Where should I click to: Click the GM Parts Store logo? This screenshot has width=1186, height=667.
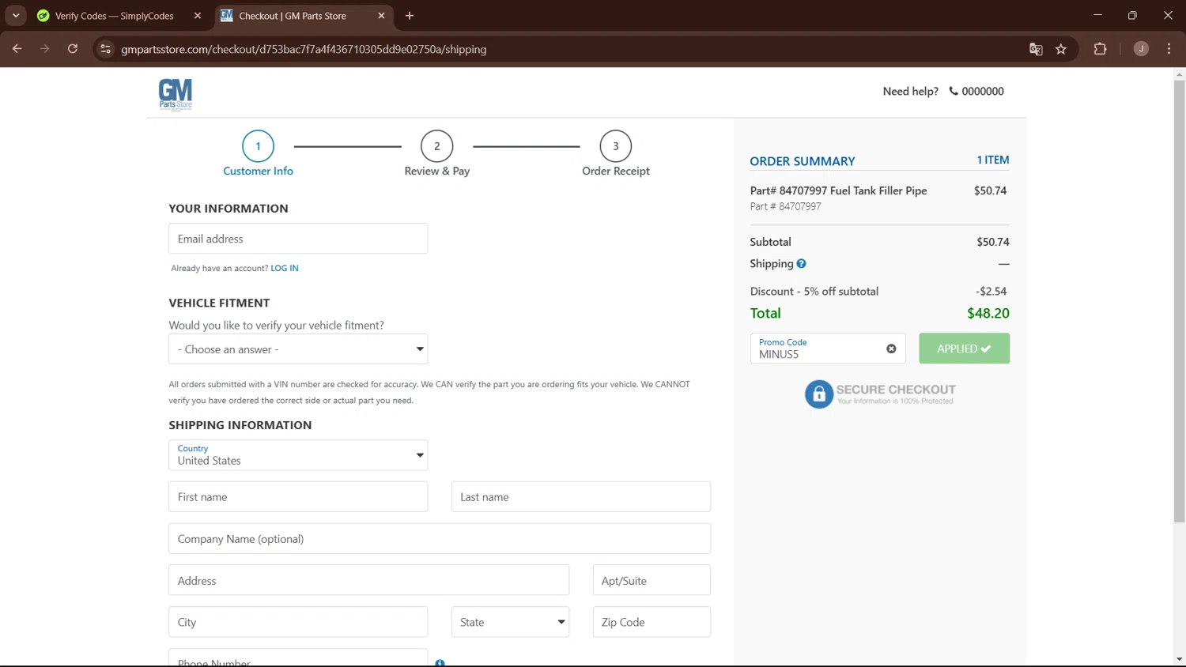pos(176,94)
